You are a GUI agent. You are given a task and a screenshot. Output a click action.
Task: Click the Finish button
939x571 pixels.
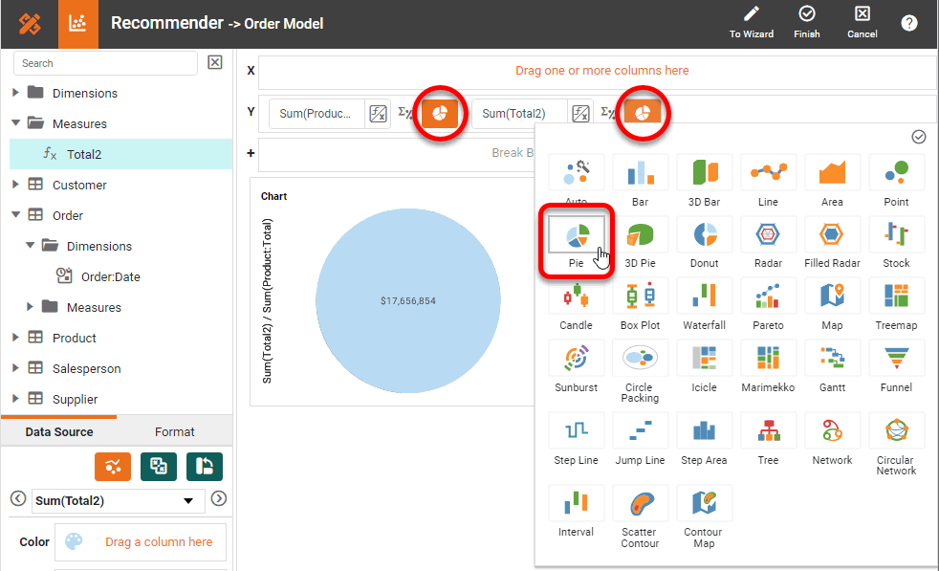pos(806,22)
